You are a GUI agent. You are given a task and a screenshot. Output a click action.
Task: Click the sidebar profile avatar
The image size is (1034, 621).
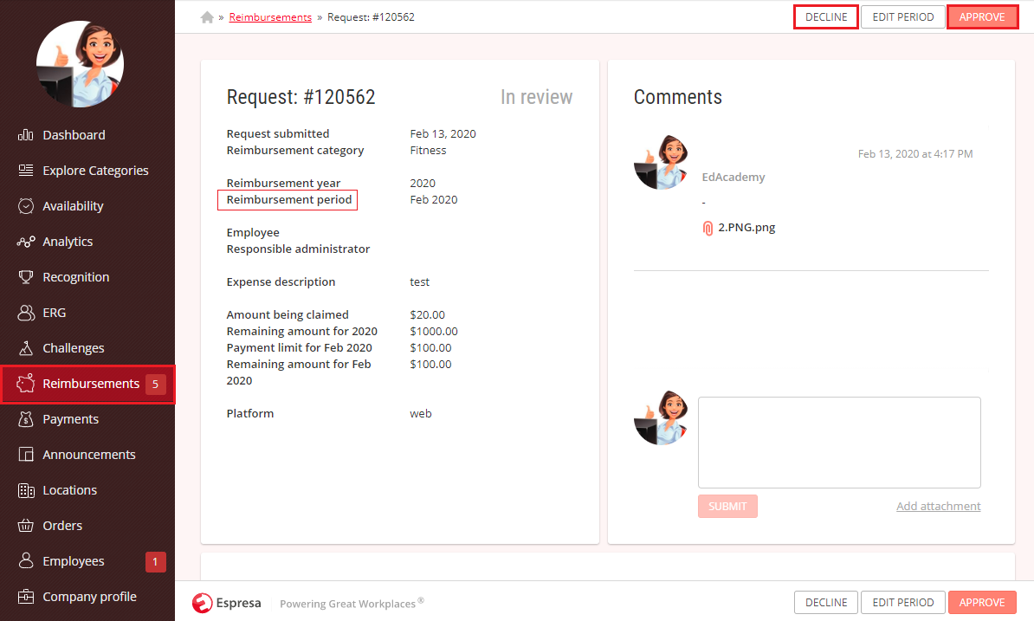pyautogui.click(x=79, y=64)
